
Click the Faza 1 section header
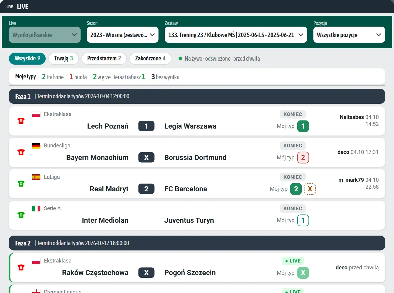(197, 96)
